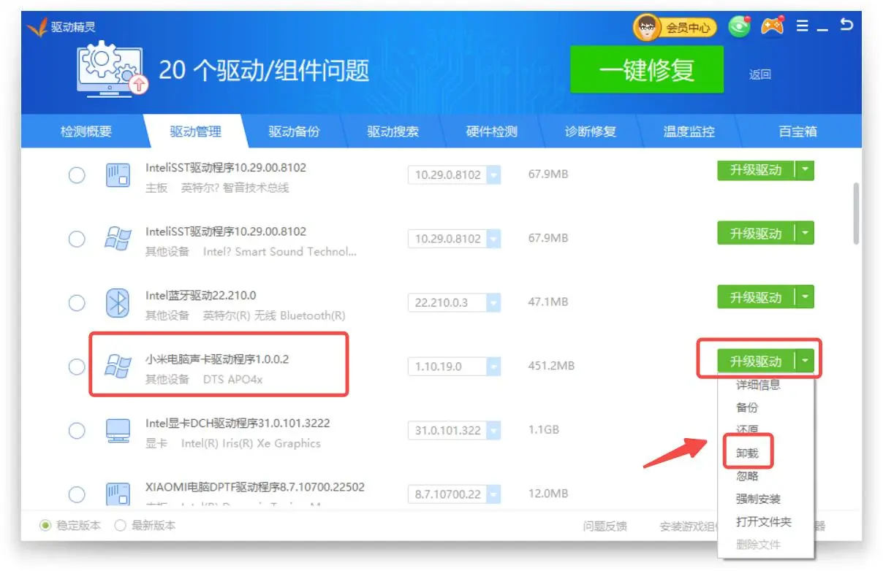
Task: Open the green eye icon in title bar
Action: pyautogui.click(x=740, y=27)
